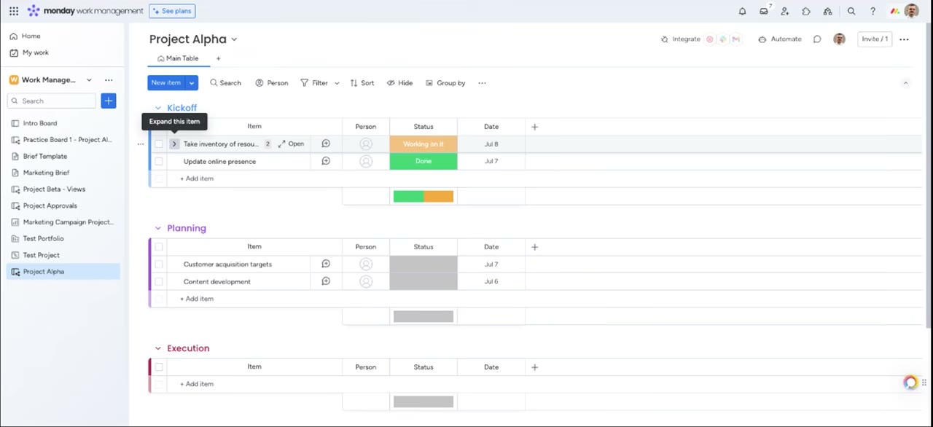Check the Update online presence row
The width and height of the screenshot is (933, 427).
159,161
